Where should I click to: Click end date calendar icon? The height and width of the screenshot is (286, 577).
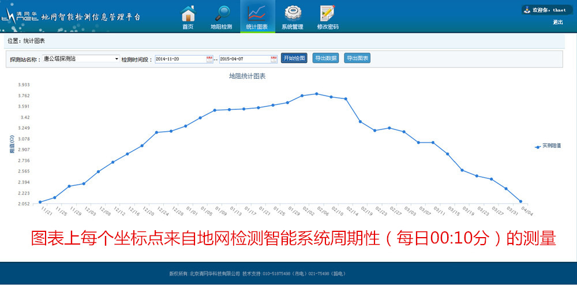point(273,59)
